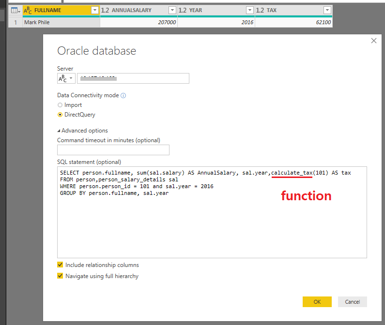The width and height of the screenshot is (385, 325).
Task: Click the Command timeout in minutes field
Action: point(113,150)
